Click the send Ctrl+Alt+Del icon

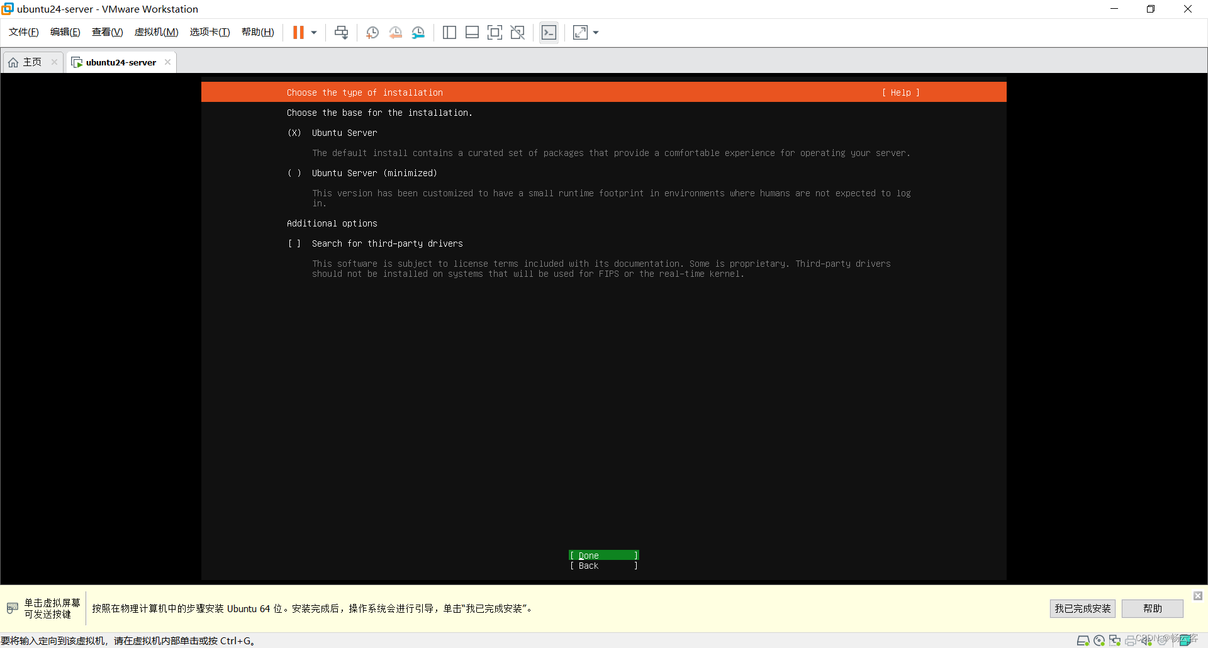click(341, 33)
